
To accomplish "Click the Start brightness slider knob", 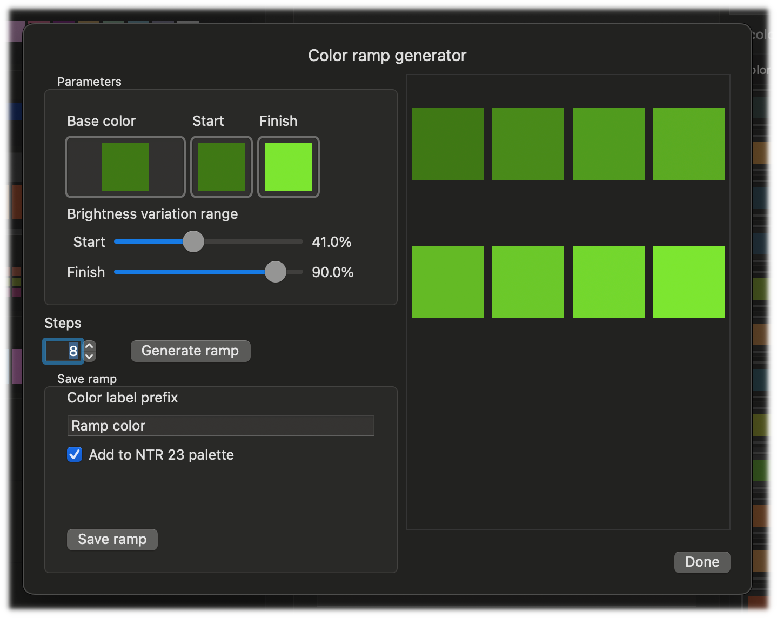I will [193, 241].
